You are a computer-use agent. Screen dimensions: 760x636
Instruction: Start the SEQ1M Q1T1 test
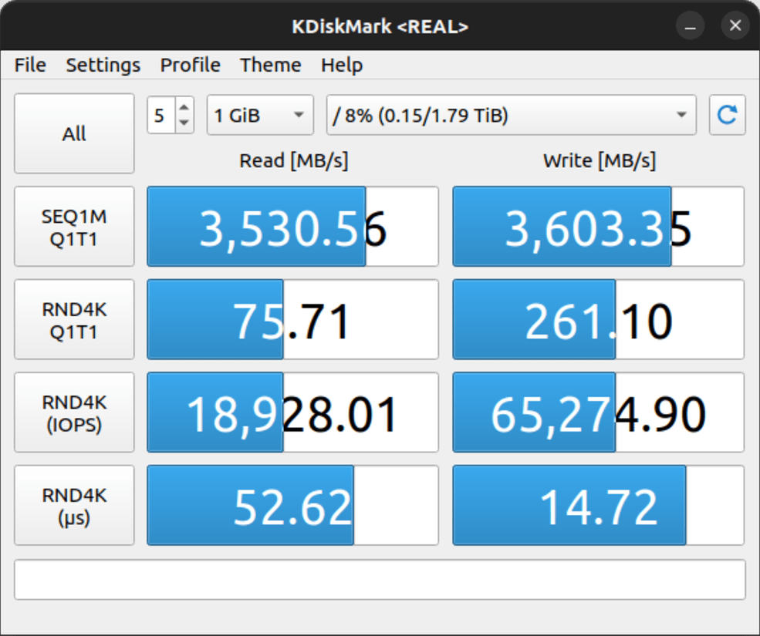point(74,226)
